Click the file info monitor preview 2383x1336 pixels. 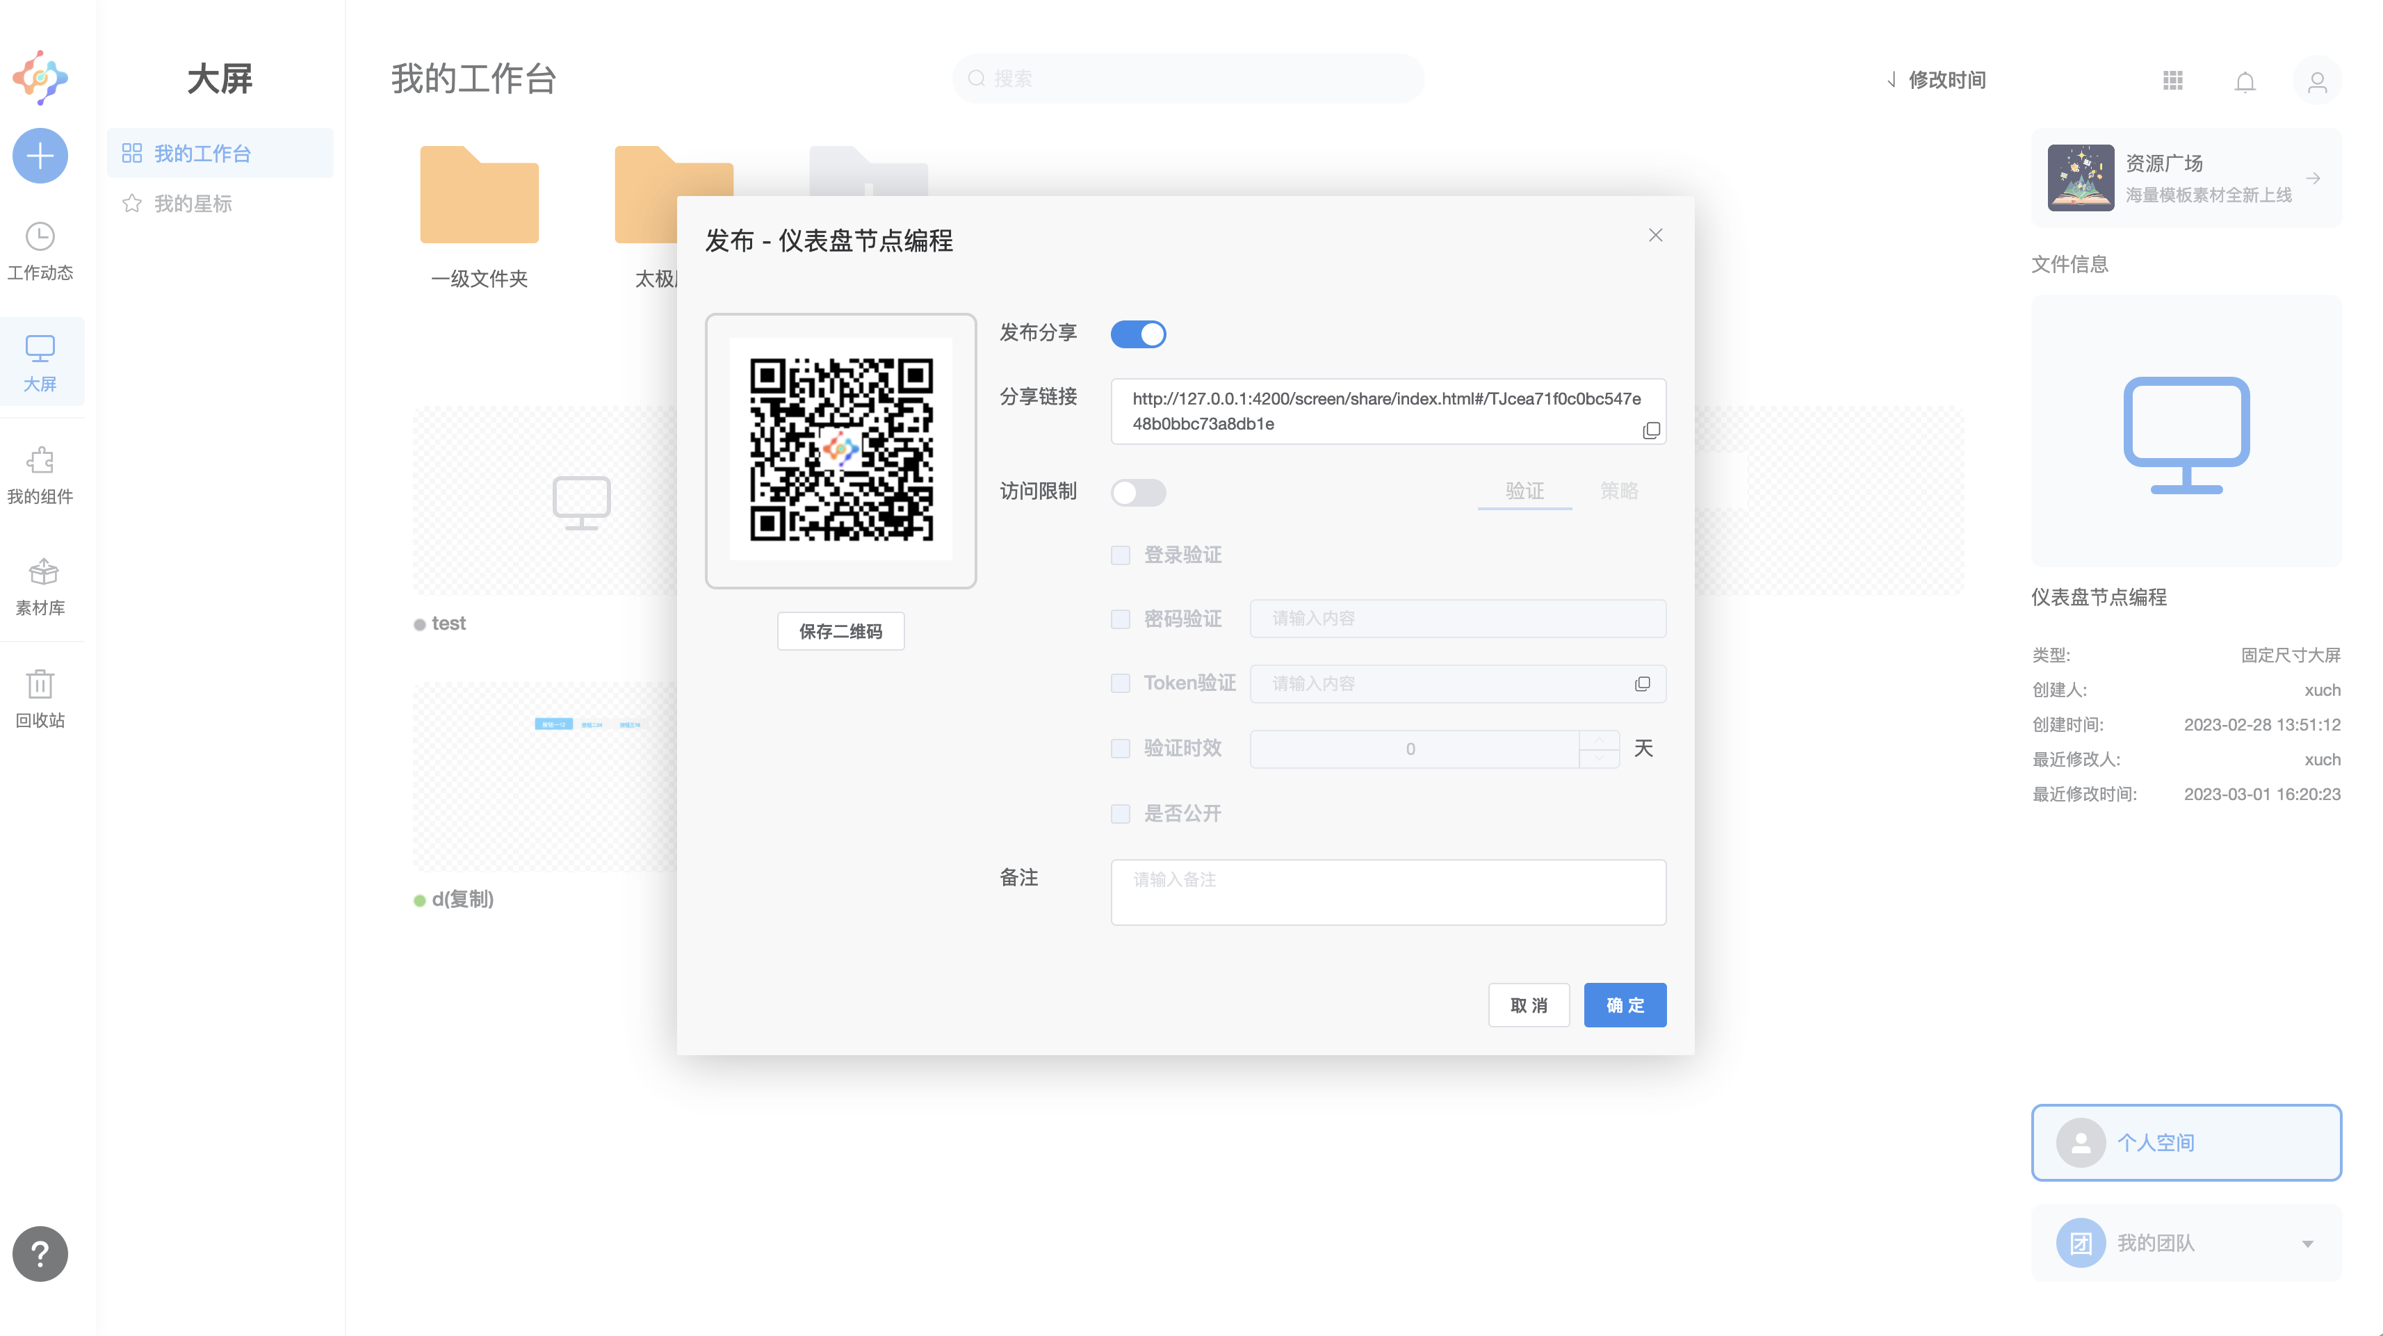coord(2186,430)
